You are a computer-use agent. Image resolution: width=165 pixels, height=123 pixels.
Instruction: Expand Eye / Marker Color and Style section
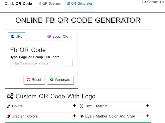pos(114,116)
